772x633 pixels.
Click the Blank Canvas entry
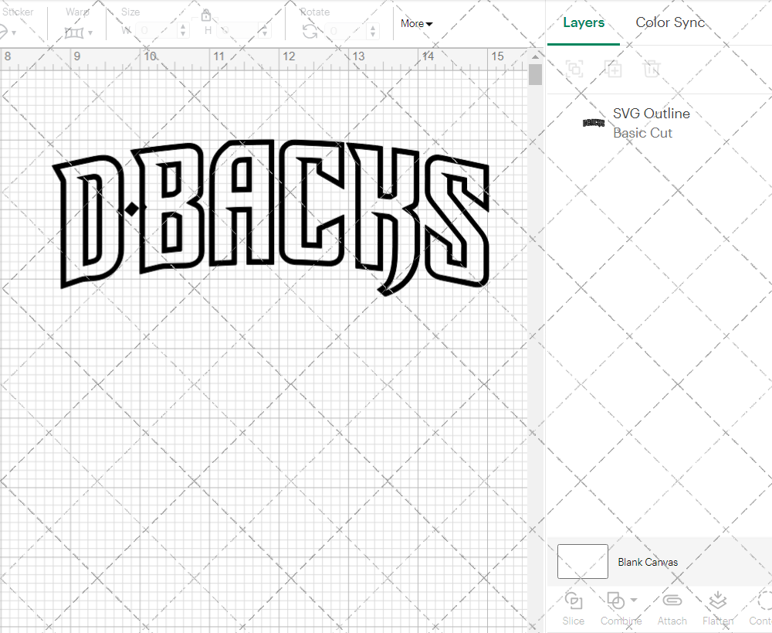pyautogui.click(x=648, y=562)
